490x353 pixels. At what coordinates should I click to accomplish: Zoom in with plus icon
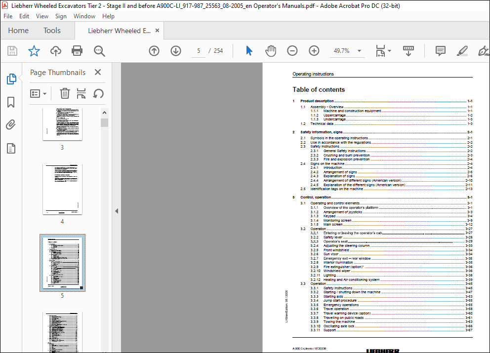pyautogui.click(x=314, y=51)
